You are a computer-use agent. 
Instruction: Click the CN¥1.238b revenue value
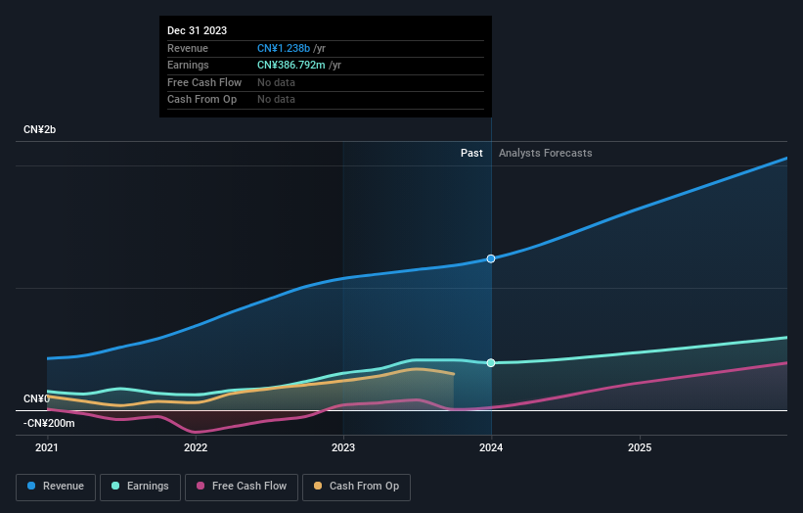click(x=284, y=48)
